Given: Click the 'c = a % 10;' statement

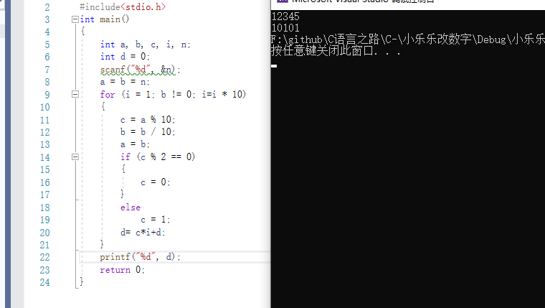Looking at the screenshot, I should pos(148,120).
